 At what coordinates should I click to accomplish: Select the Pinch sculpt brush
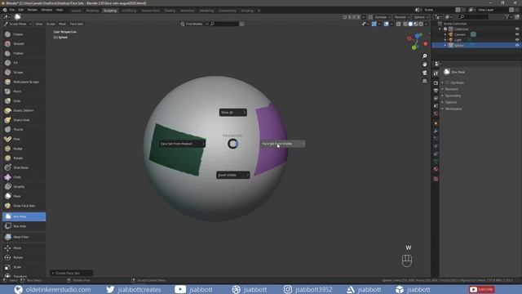click(24, 91)
